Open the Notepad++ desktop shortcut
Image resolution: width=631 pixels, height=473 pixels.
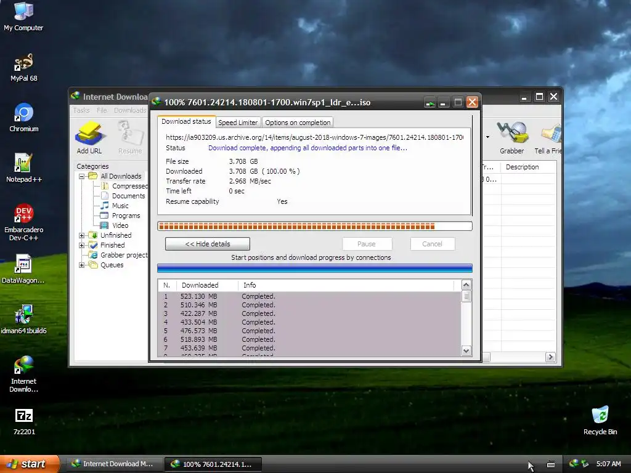tap(23, 168)
